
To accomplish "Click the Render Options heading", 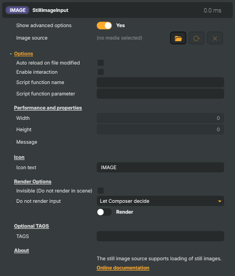I will pos(32,182).
